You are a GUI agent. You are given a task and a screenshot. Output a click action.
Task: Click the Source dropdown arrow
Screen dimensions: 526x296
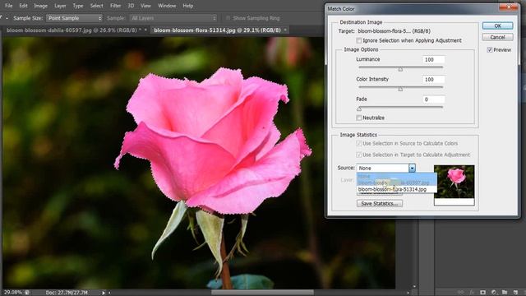click(x=412, y=168)
